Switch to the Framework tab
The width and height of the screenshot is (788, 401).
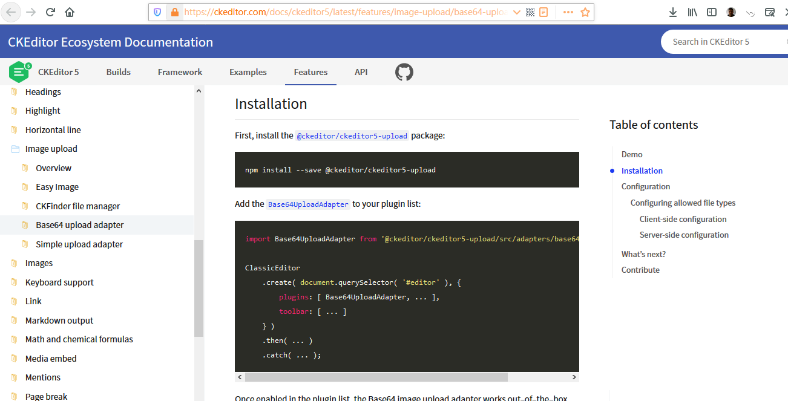click(x=180, y=72)
